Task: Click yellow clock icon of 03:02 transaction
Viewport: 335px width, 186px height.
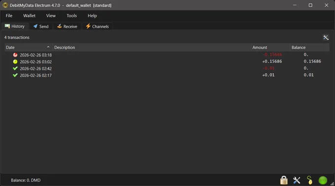Action: (15, 62)
